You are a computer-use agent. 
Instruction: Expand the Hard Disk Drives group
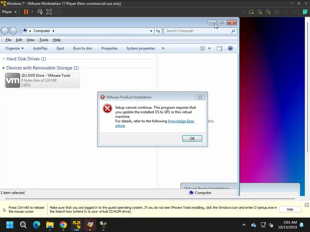4,59
